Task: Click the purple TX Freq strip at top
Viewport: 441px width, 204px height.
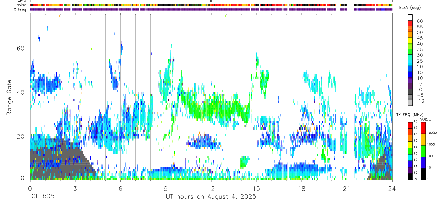Action: point(211,9)
